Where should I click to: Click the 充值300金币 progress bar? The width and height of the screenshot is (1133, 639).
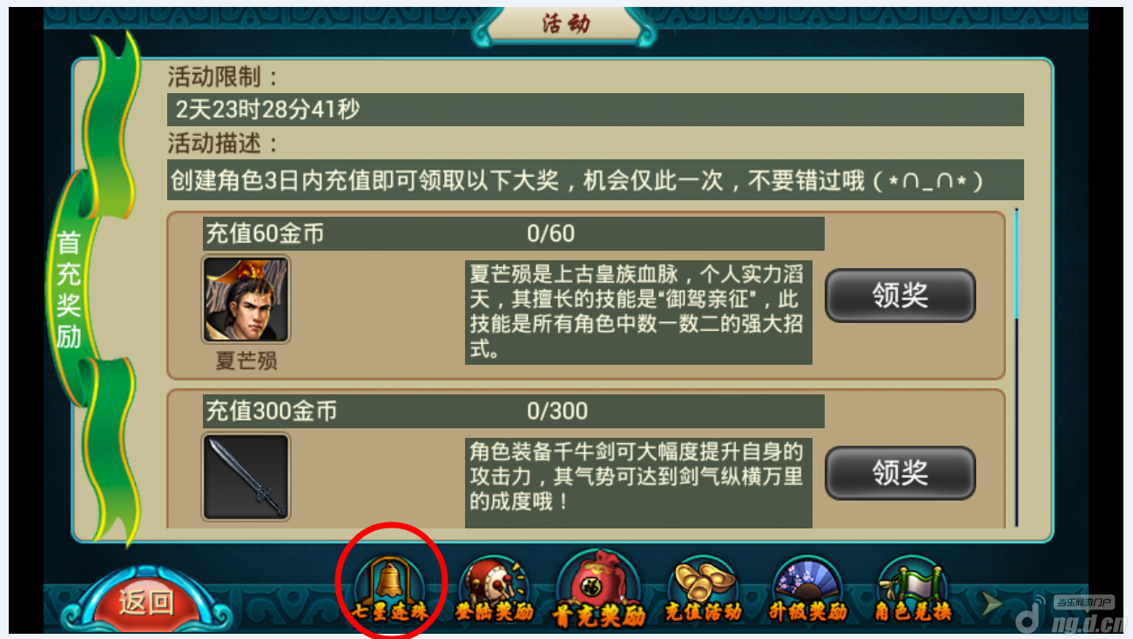[x=514, y=411]
